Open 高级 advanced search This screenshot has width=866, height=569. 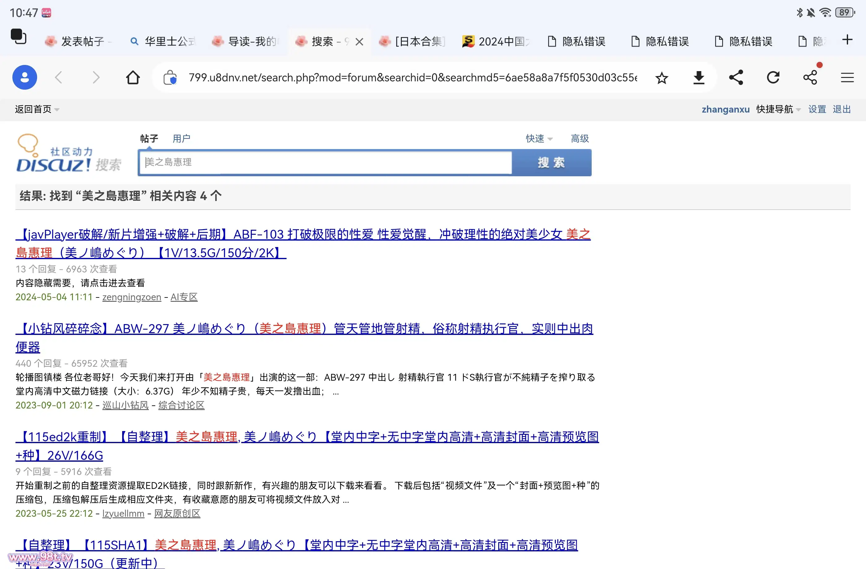coord(580,139)
